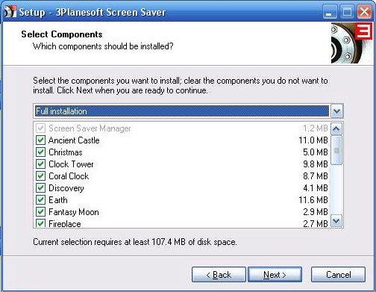Open the Full installation dropdown arrow
Screen dimensions: 376x292
click(336, 111)
